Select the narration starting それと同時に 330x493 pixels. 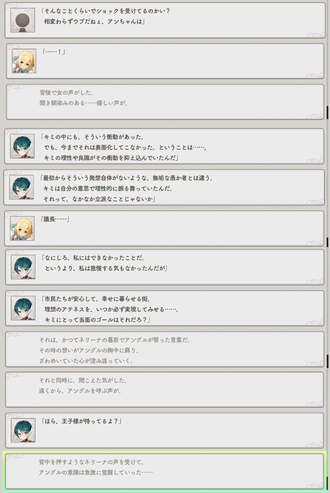tap(165, 390)
